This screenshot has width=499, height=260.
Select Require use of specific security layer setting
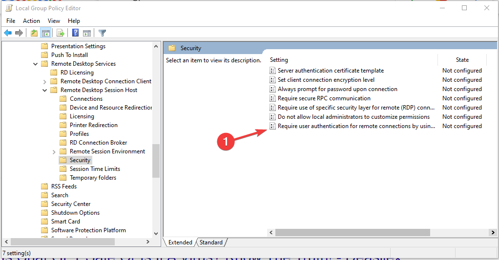click(x=356, y=108)
